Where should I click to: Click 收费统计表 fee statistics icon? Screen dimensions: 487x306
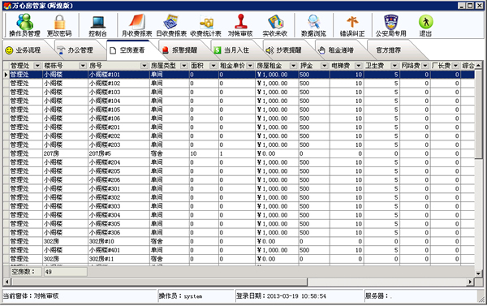(x=205, y=25)
